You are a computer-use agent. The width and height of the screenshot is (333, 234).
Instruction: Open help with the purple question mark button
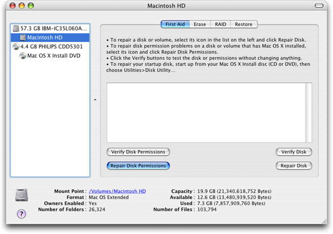[22, 214]
